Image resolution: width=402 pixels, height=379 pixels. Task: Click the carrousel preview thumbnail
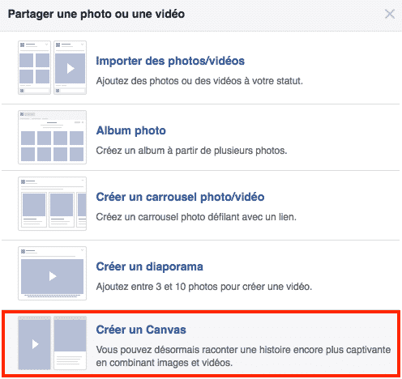click(x=52, y=203)
